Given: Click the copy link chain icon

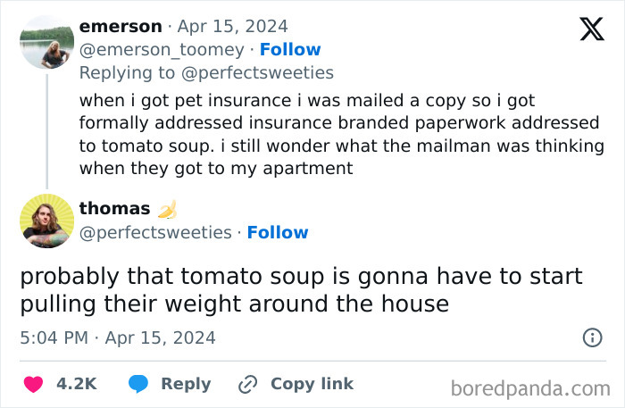Looking at the screenshot, I should click(247, 384).
